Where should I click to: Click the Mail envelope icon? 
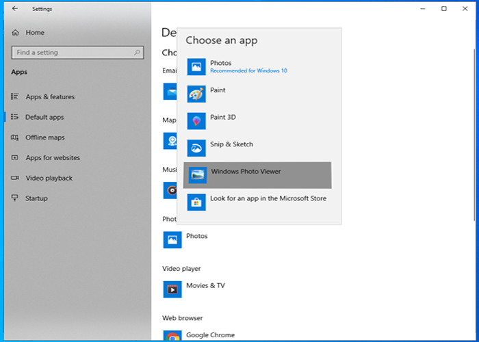170,91
